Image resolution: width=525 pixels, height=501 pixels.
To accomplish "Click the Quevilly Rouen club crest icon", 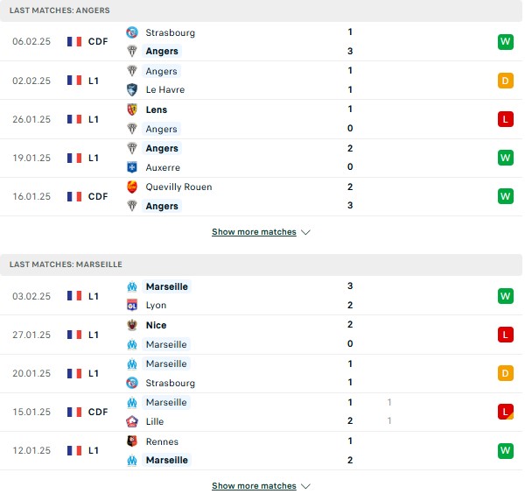I will 132,187.
